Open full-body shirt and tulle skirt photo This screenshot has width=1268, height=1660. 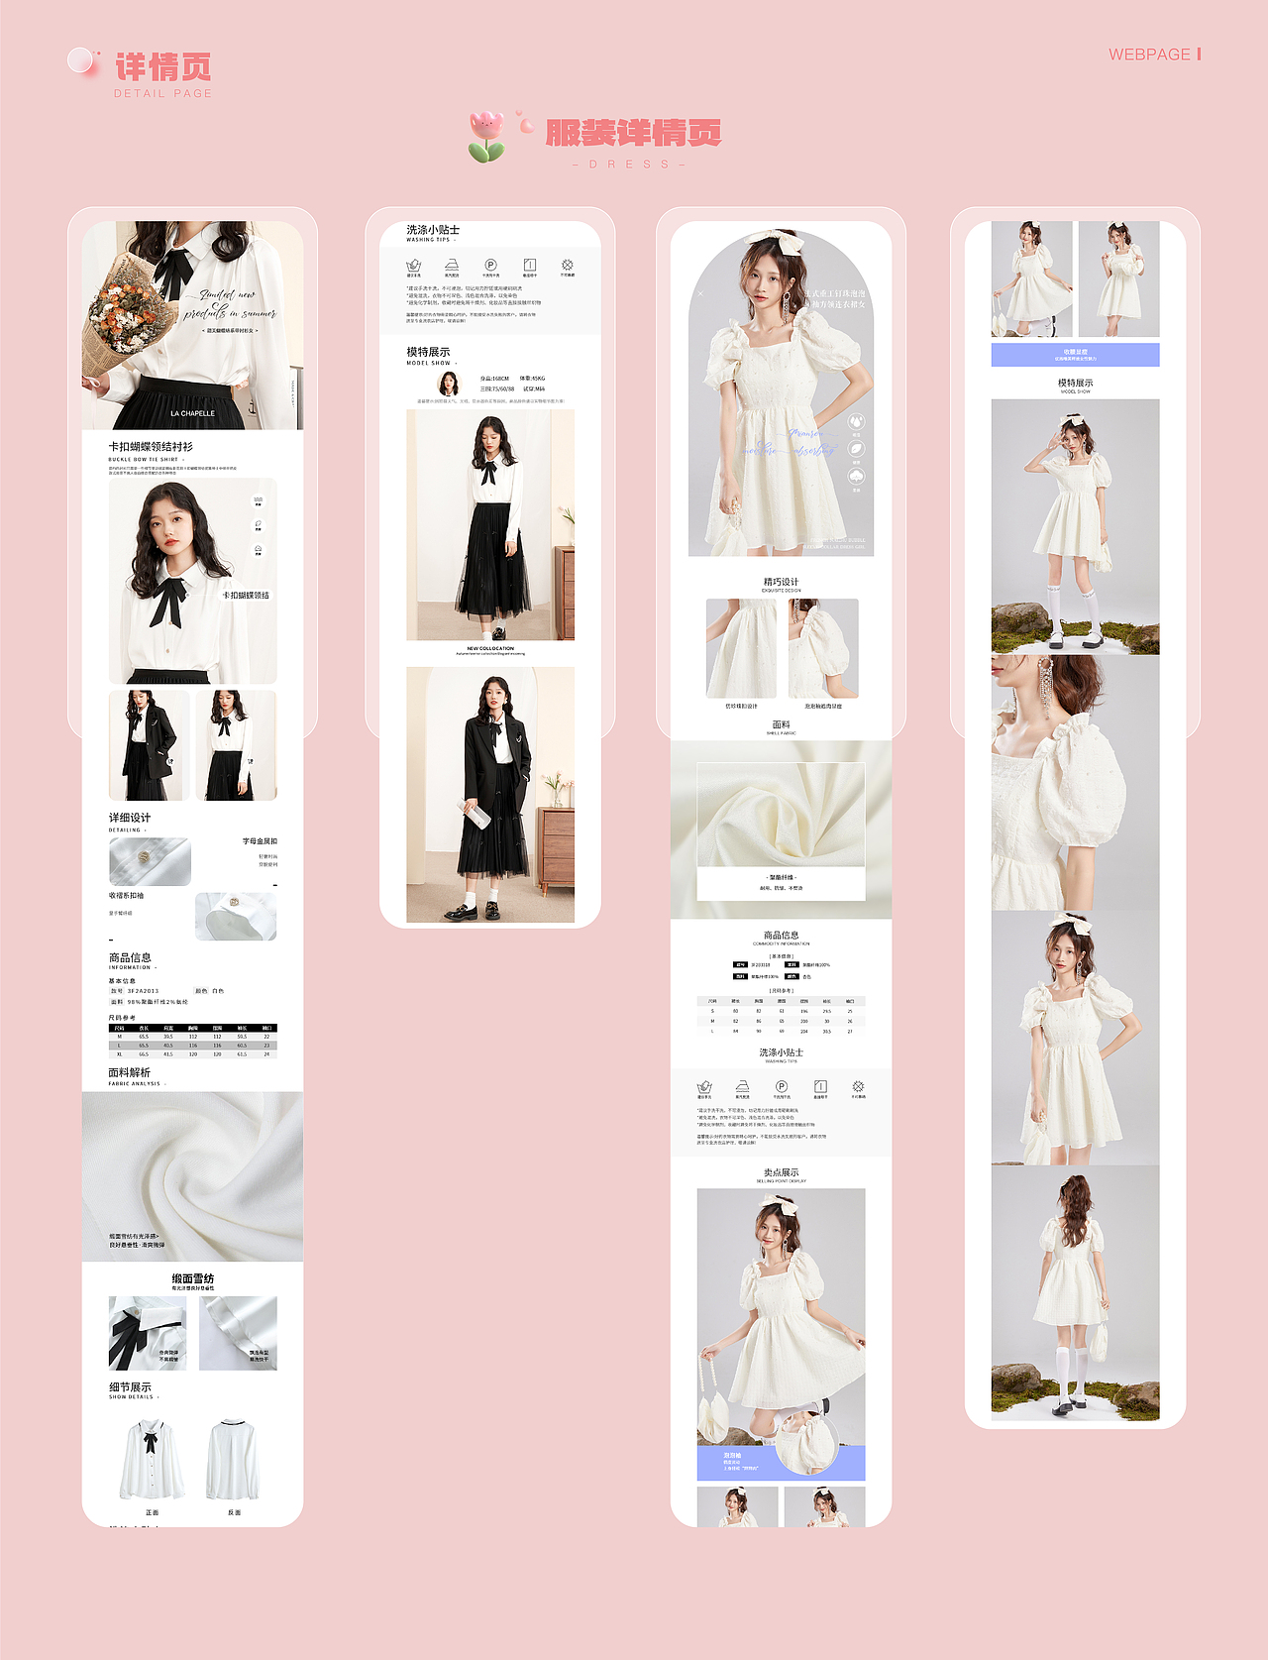point(490,524)
